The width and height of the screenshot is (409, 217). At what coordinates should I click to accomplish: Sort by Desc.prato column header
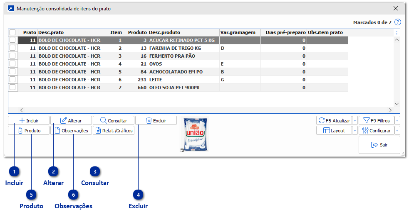[71, 32]
